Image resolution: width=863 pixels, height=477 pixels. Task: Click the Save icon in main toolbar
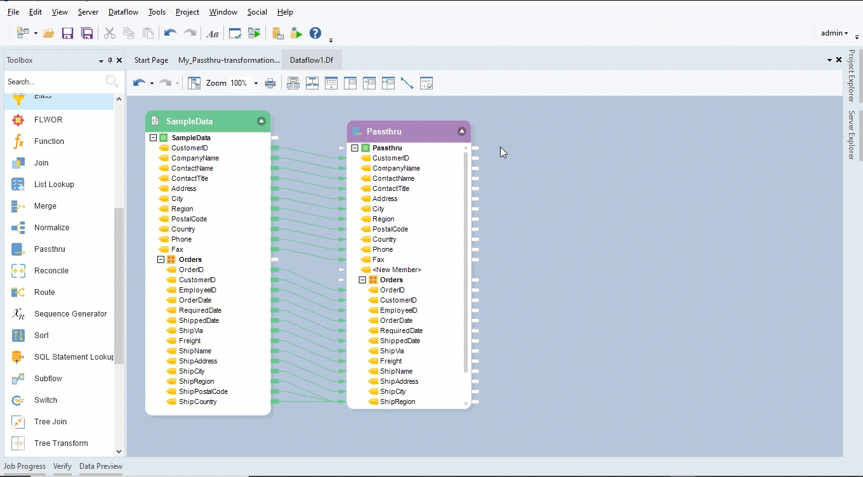67,34
